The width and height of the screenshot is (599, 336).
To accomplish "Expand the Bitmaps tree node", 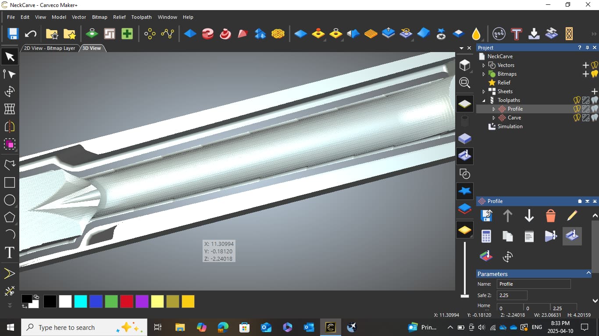I will (x=484, y=74).
